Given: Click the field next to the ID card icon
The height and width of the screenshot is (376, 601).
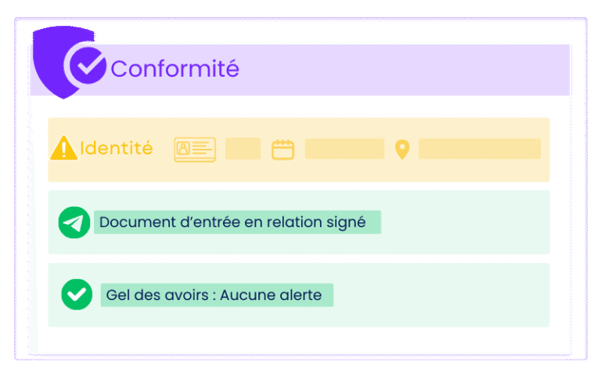Looking at the screenshot, I should point(243,149).
